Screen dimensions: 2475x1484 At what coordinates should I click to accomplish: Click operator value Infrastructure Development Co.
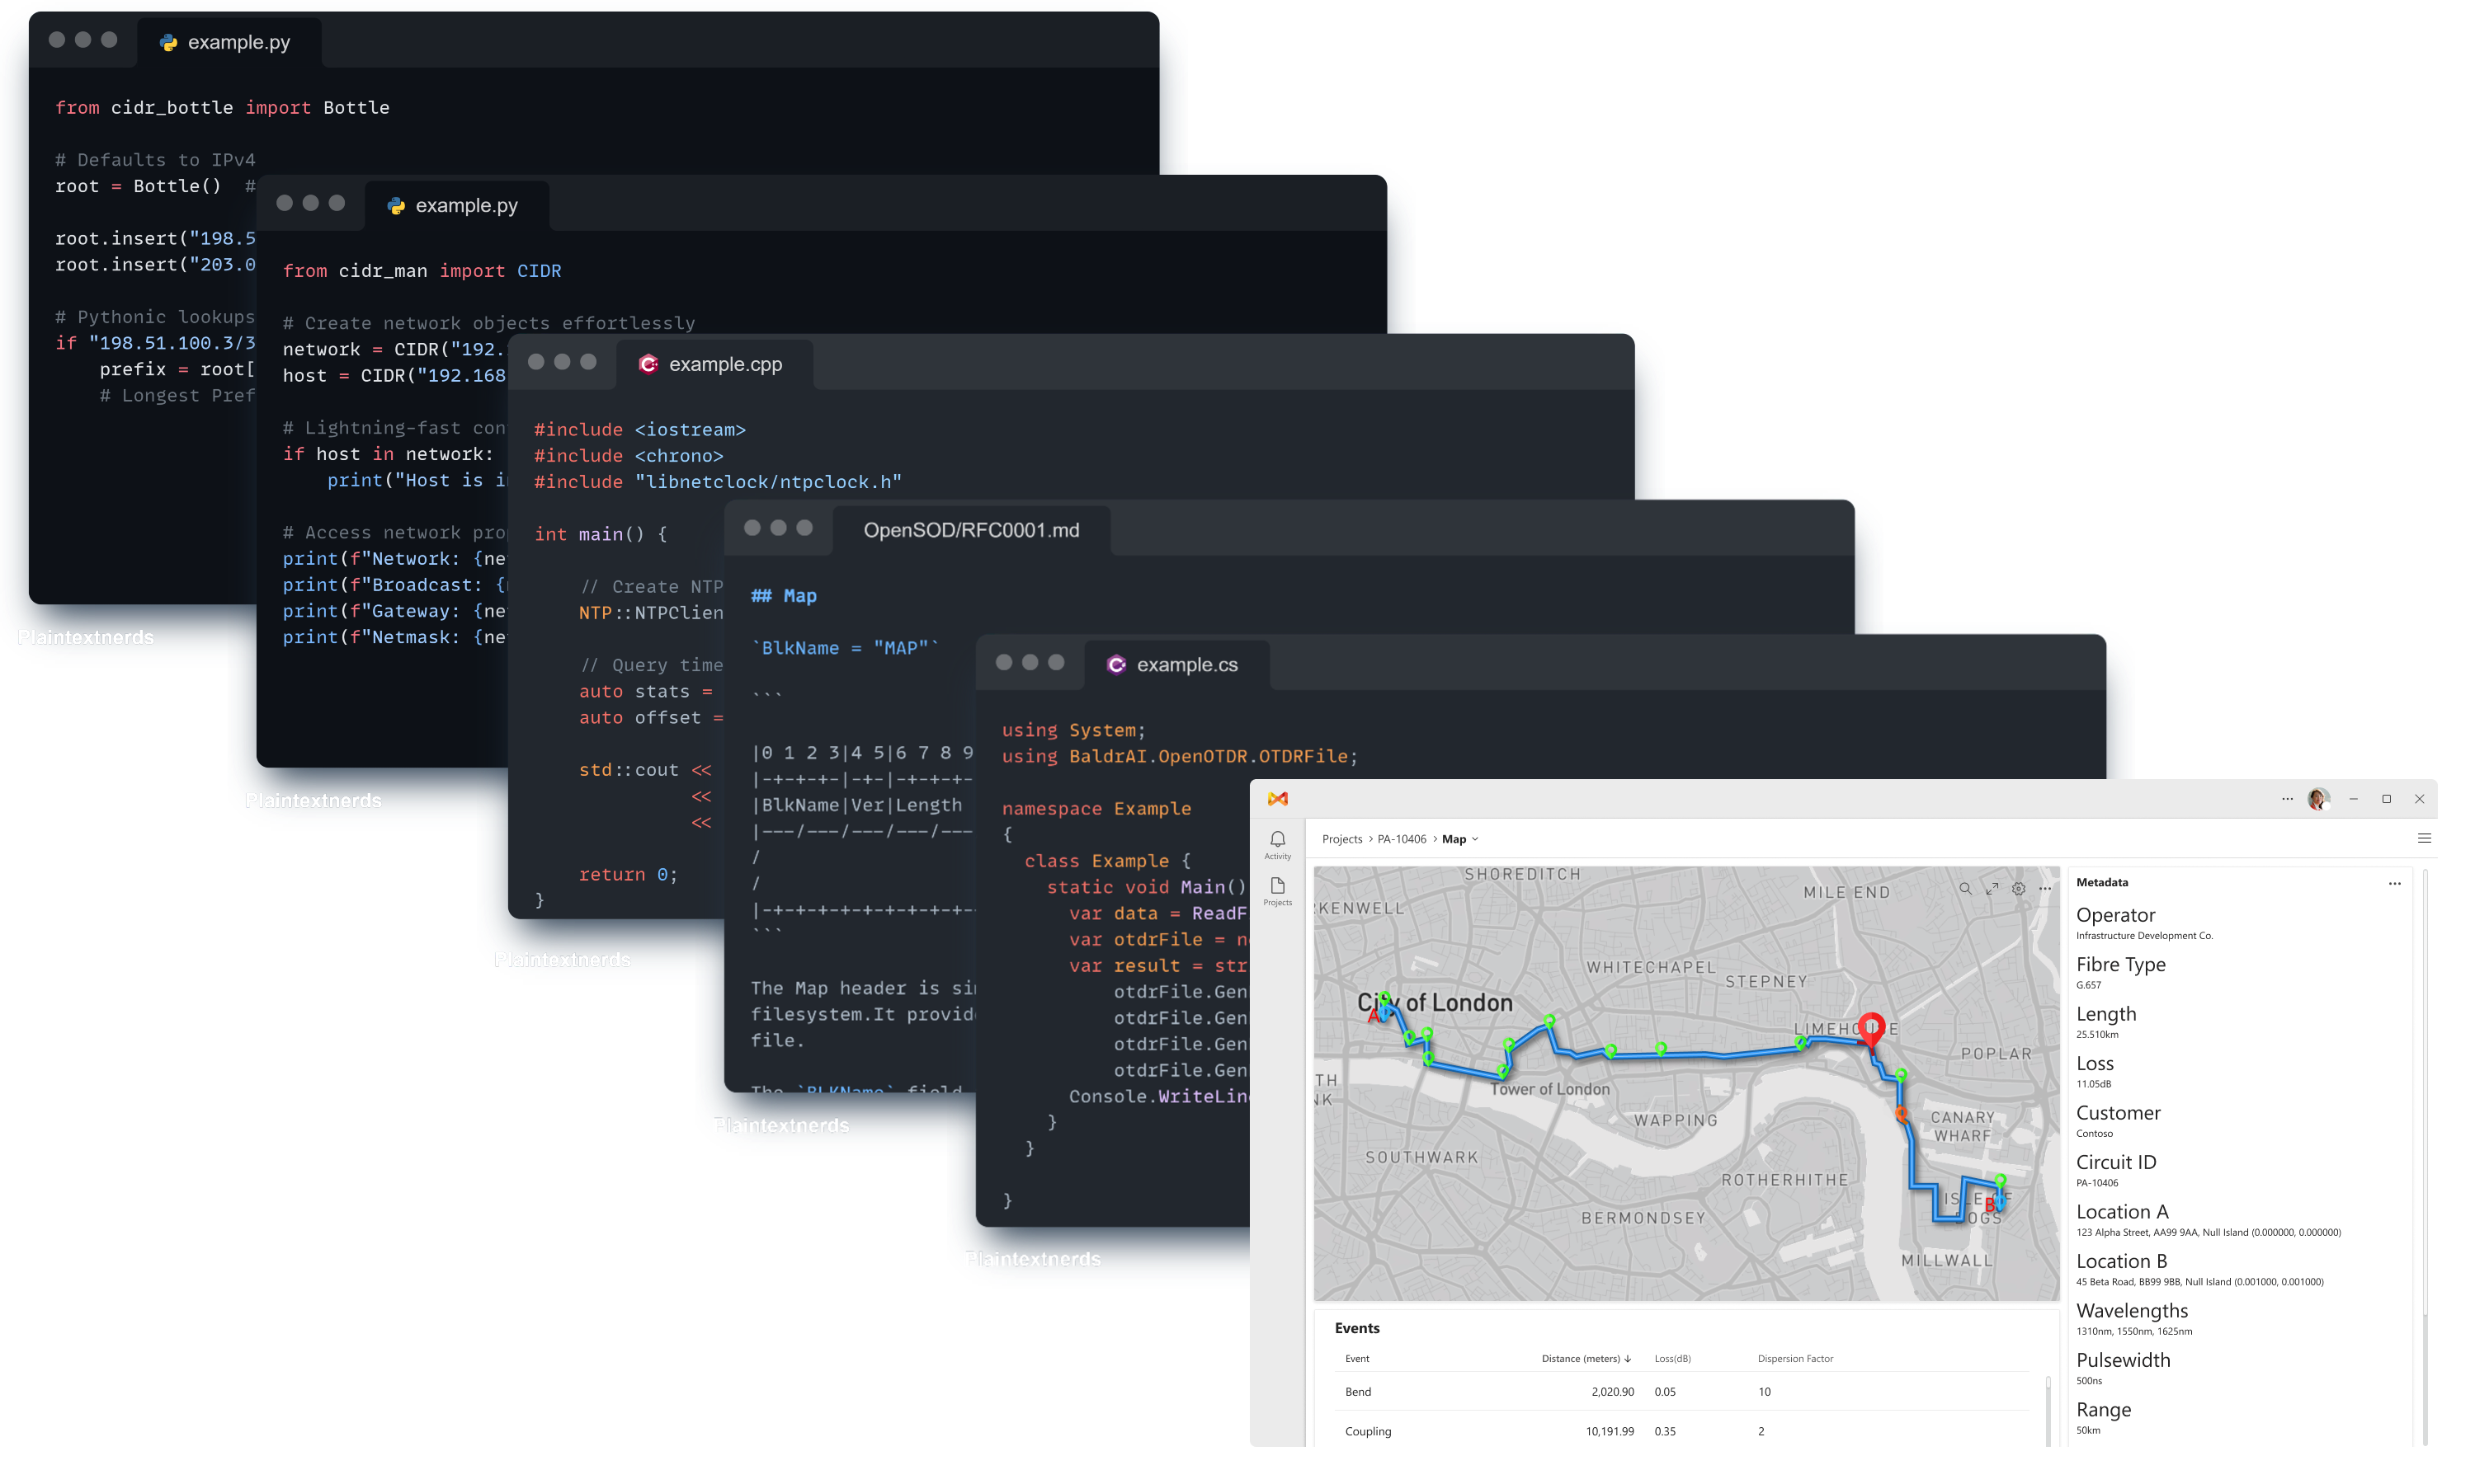[2144, 936]
